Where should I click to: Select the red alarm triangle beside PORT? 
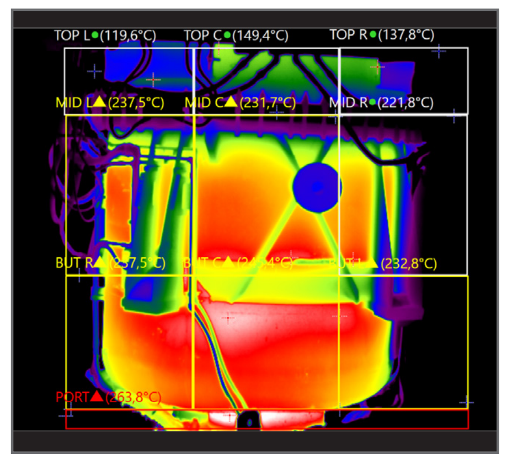[95, 397]
